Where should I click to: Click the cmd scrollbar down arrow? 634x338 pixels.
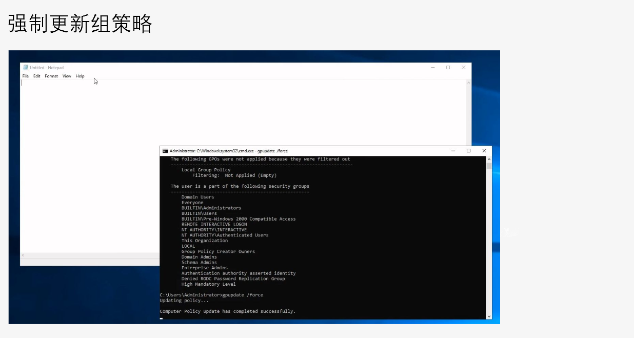click(489, 316)
